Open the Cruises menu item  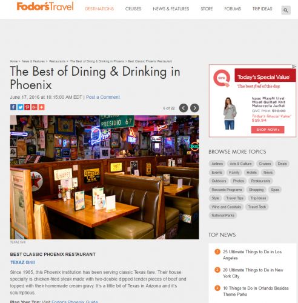click(133, 9)
